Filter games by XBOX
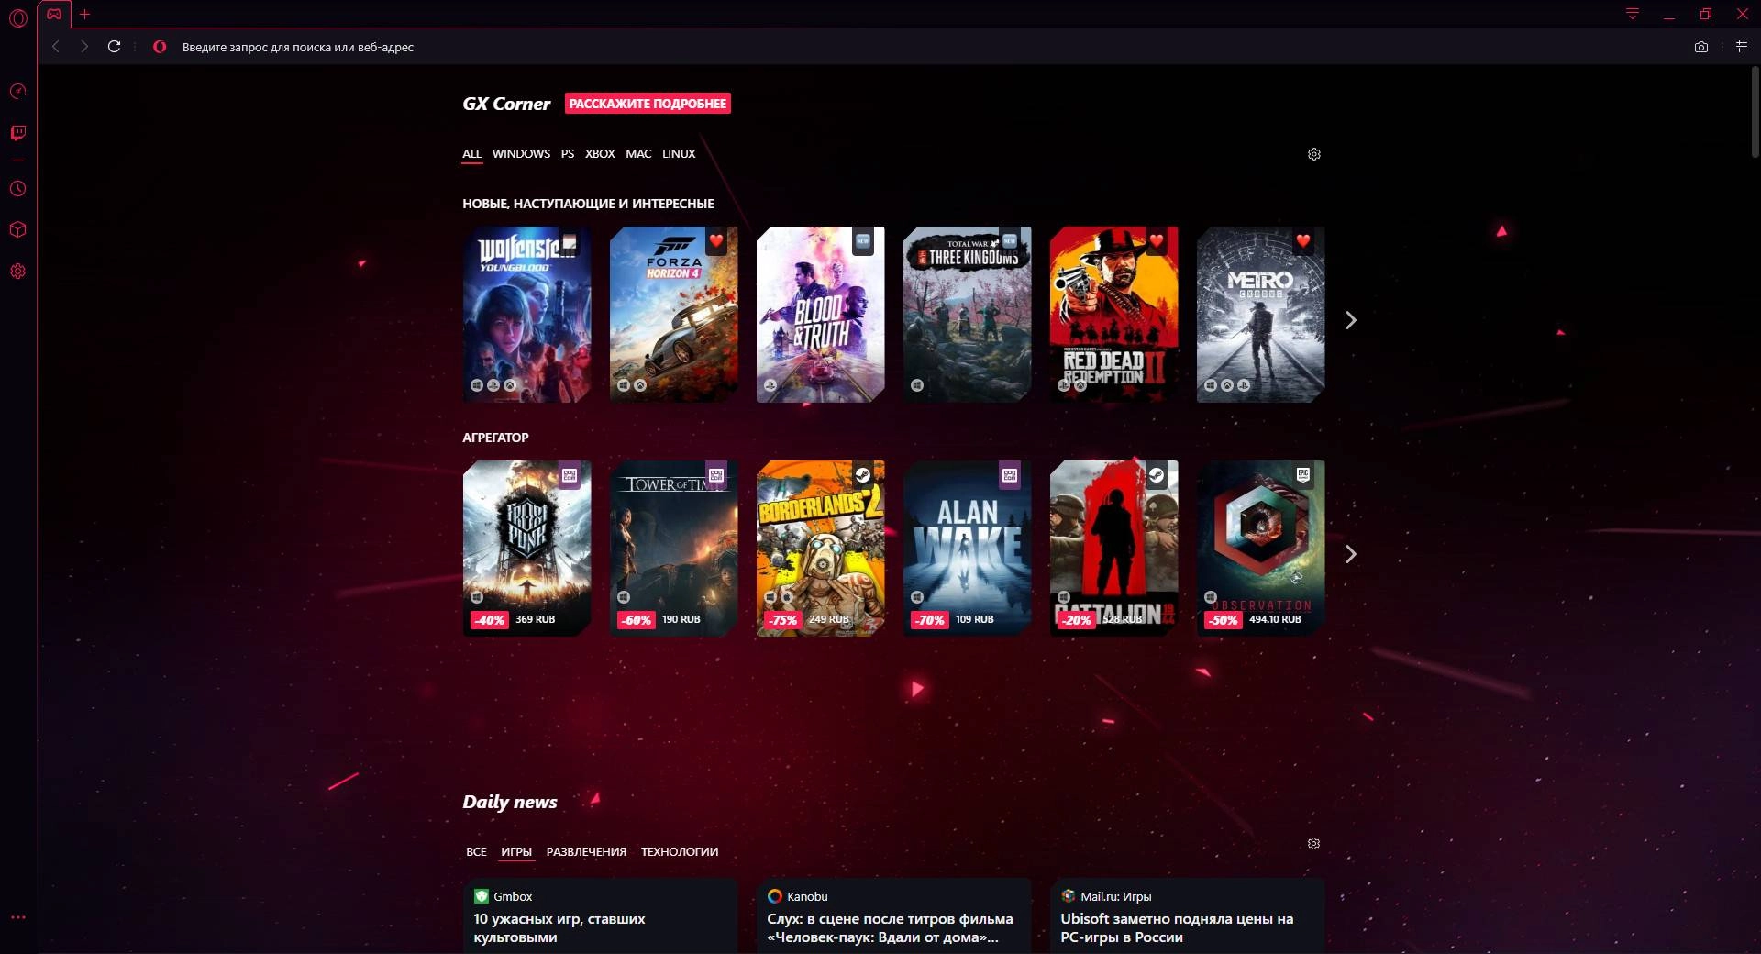1761x954 pixels. click(x=600, y=154)
